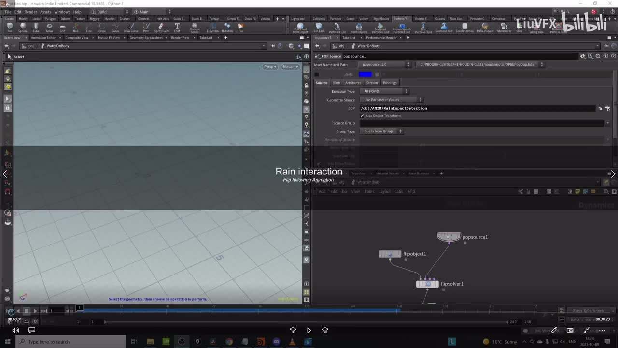This screenshot has width=618, height=348.
Task: Open the network editor Labs menu
Action: click(398, 192)
